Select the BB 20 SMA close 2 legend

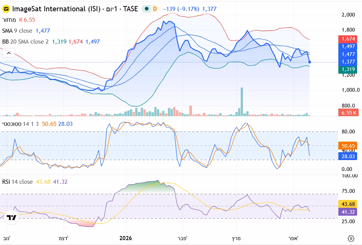coord(25,42)
